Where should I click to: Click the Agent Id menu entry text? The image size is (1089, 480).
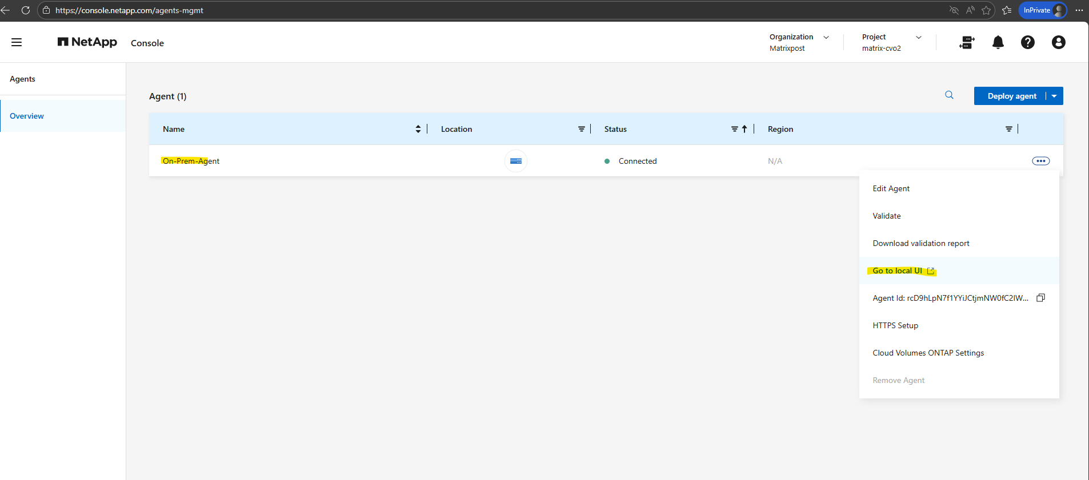coord(951,298)
